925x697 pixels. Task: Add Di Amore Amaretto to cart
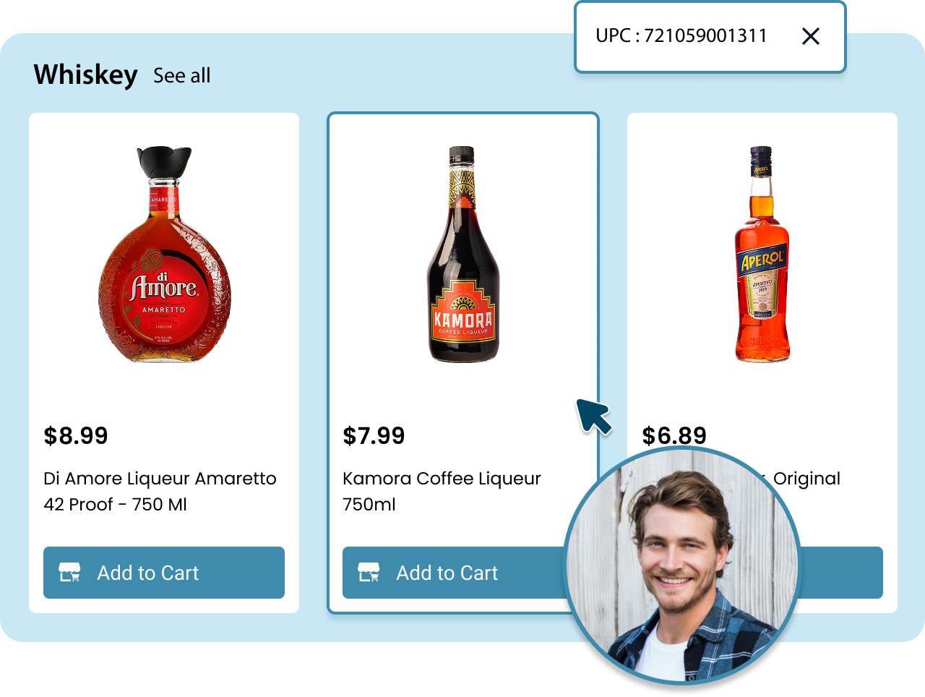pyautogui.click(x=164, y=573)
